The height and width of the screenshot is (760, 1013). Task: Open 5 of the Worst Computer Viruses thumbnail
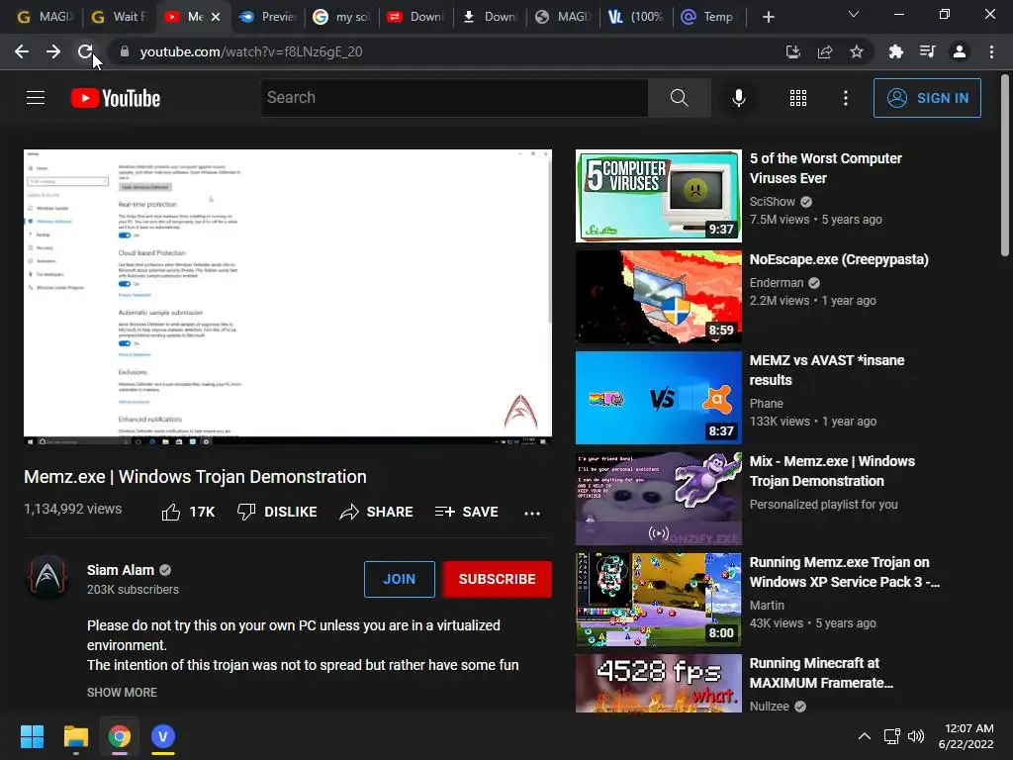pyautogui.click(x=658, y=196)
